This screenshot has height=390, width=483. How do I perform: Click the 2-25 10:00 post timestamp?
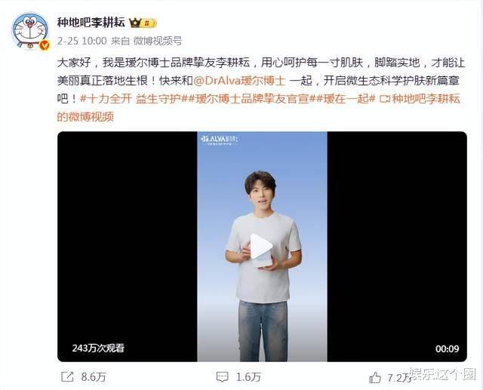tap(82, 41)
